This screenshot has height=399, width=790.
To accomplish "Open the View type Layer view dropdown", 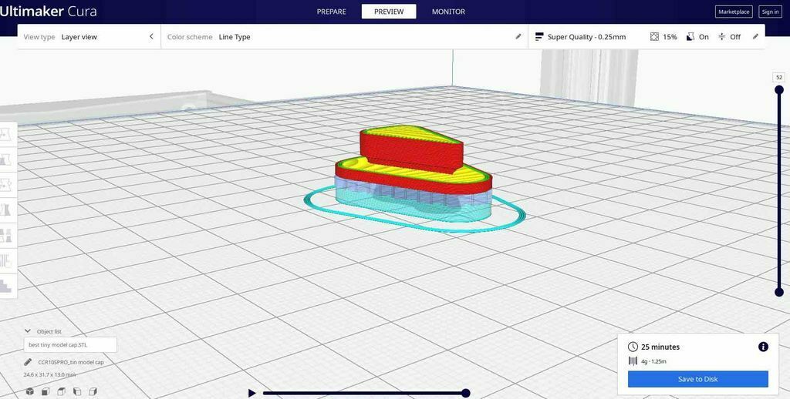I will click(89, 37).
